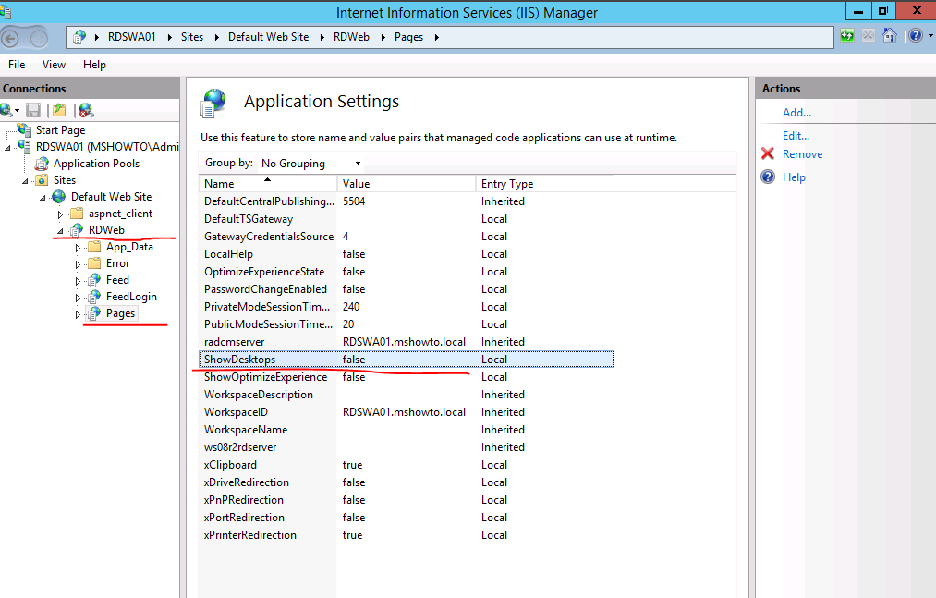
Task: Click the Error folder icon
Action: click(94, 263)
